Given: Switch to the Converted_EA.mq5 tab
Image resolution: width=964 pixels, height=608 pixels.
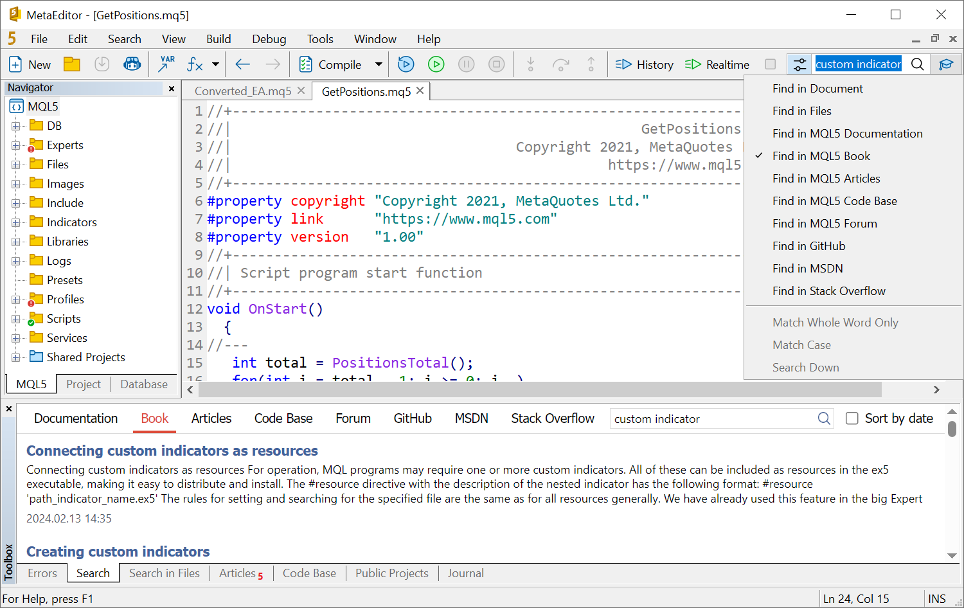Looking at the screenshot, I should click(x=243, y=91).
